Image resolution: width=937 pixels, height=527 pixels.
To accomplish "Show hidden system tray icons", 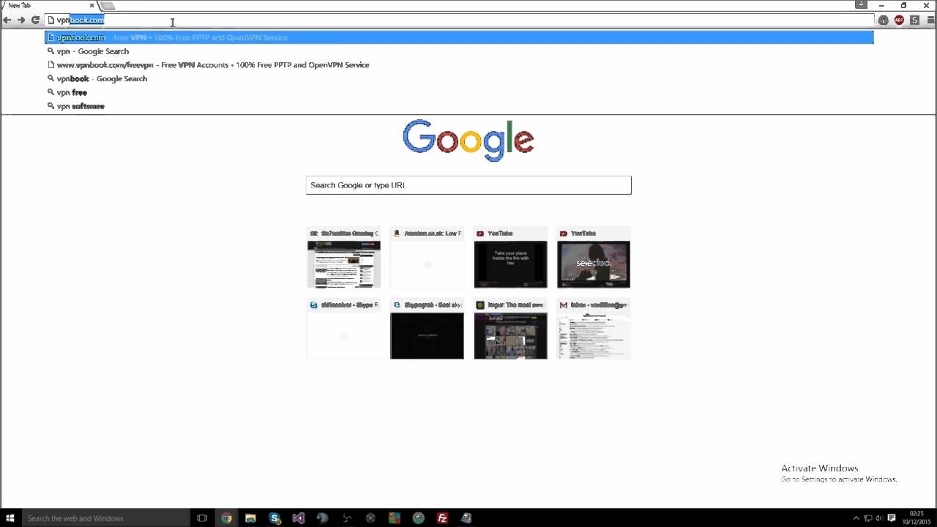I will click(x=856, y=518).
